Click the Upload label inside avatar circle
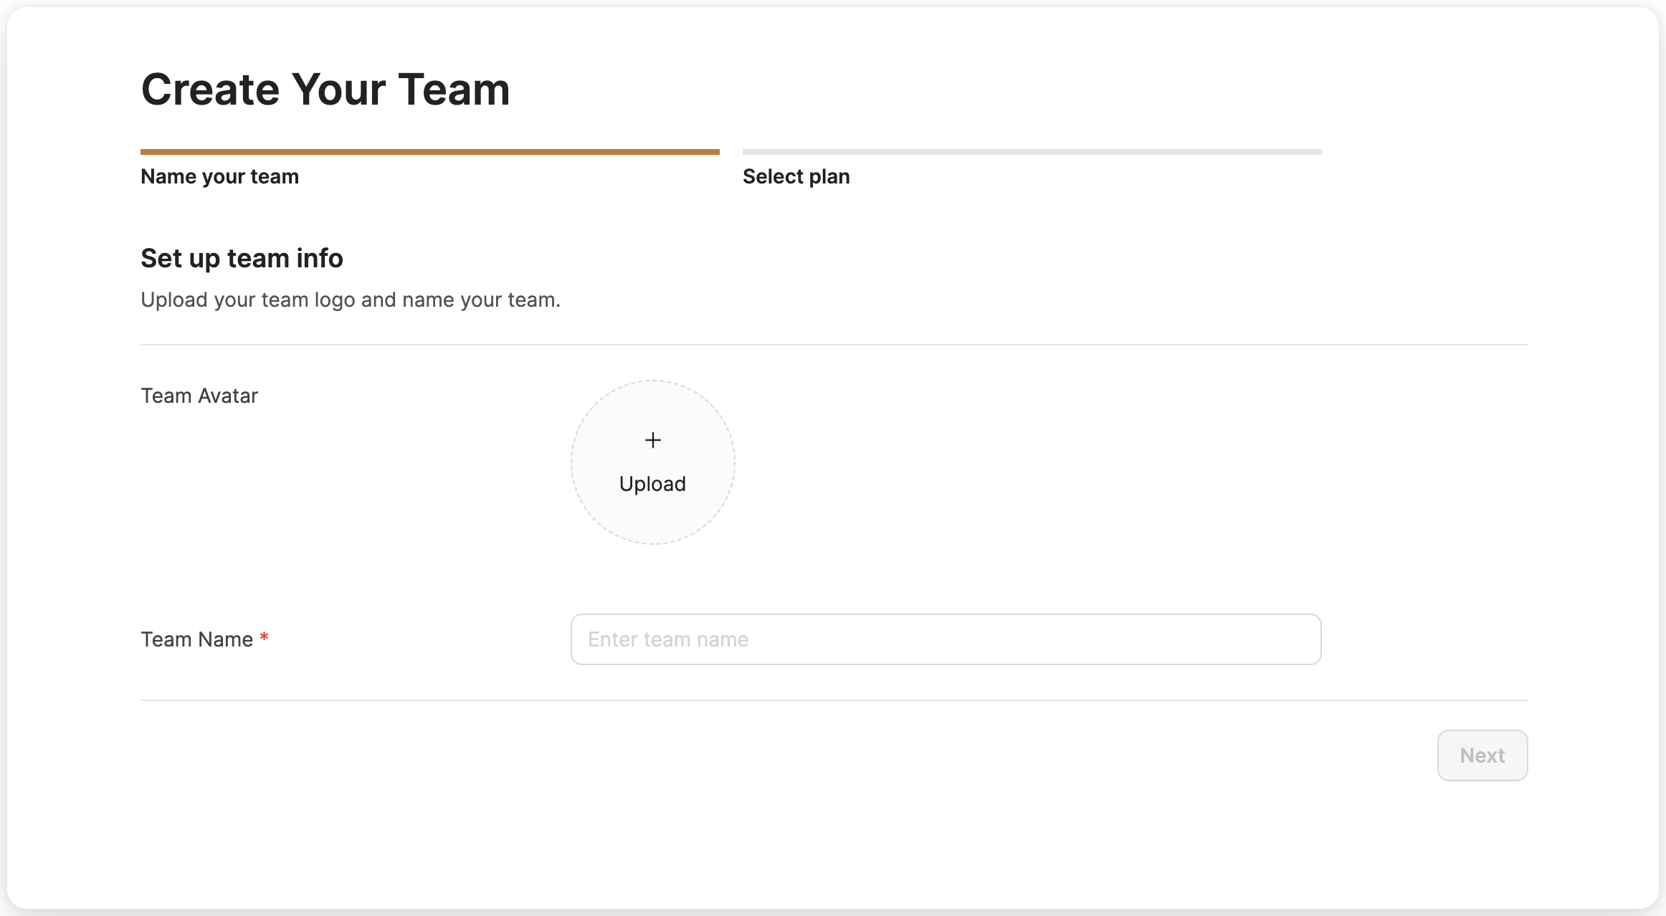This screenshot has width=1666, height=916. (x=652, y=484)
